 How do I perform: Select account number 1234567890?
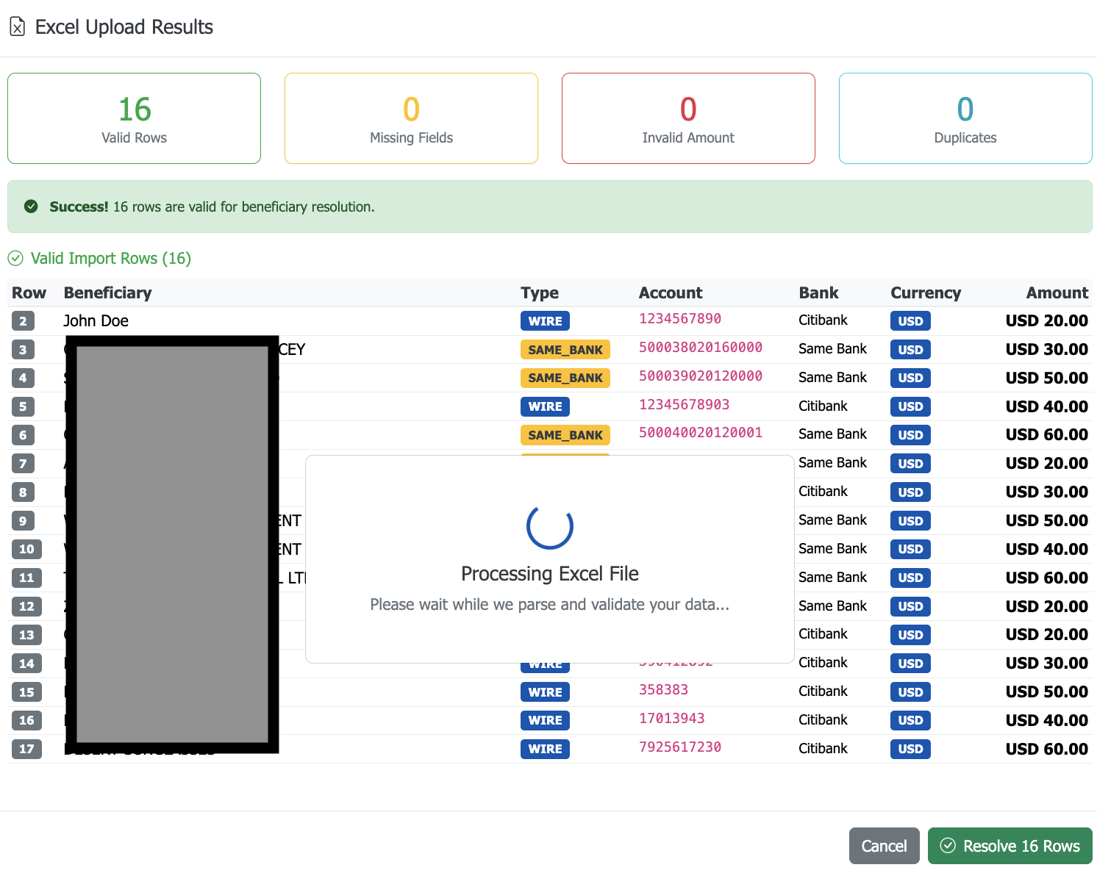680,319
